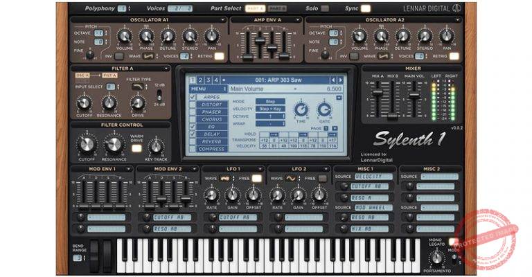532x277 pixels.
Task: Click the OSC A to FILT A routing indicator
Action: click(x=96, y=75)
